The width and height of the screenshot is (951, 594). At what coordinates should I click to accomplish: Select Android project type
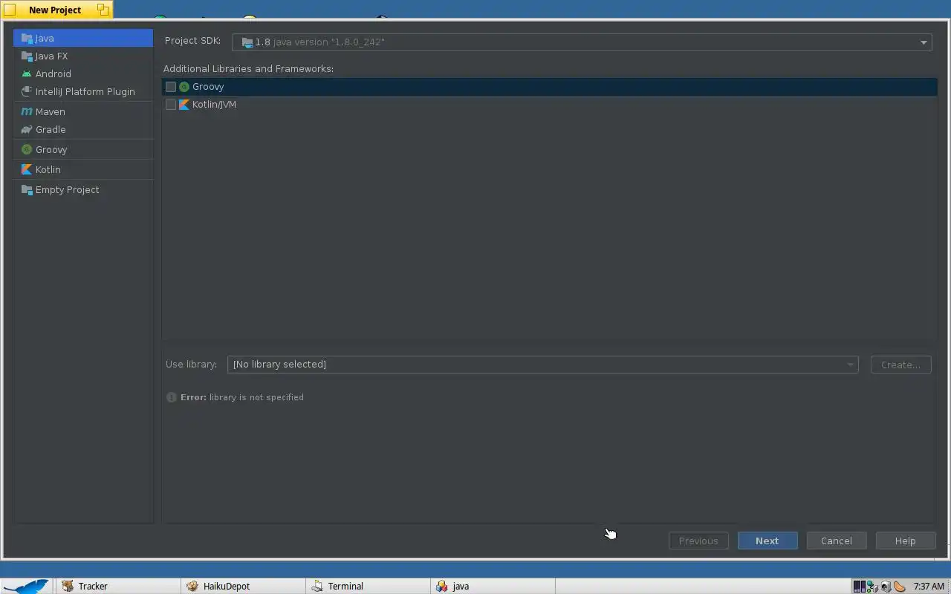point(84,74)
